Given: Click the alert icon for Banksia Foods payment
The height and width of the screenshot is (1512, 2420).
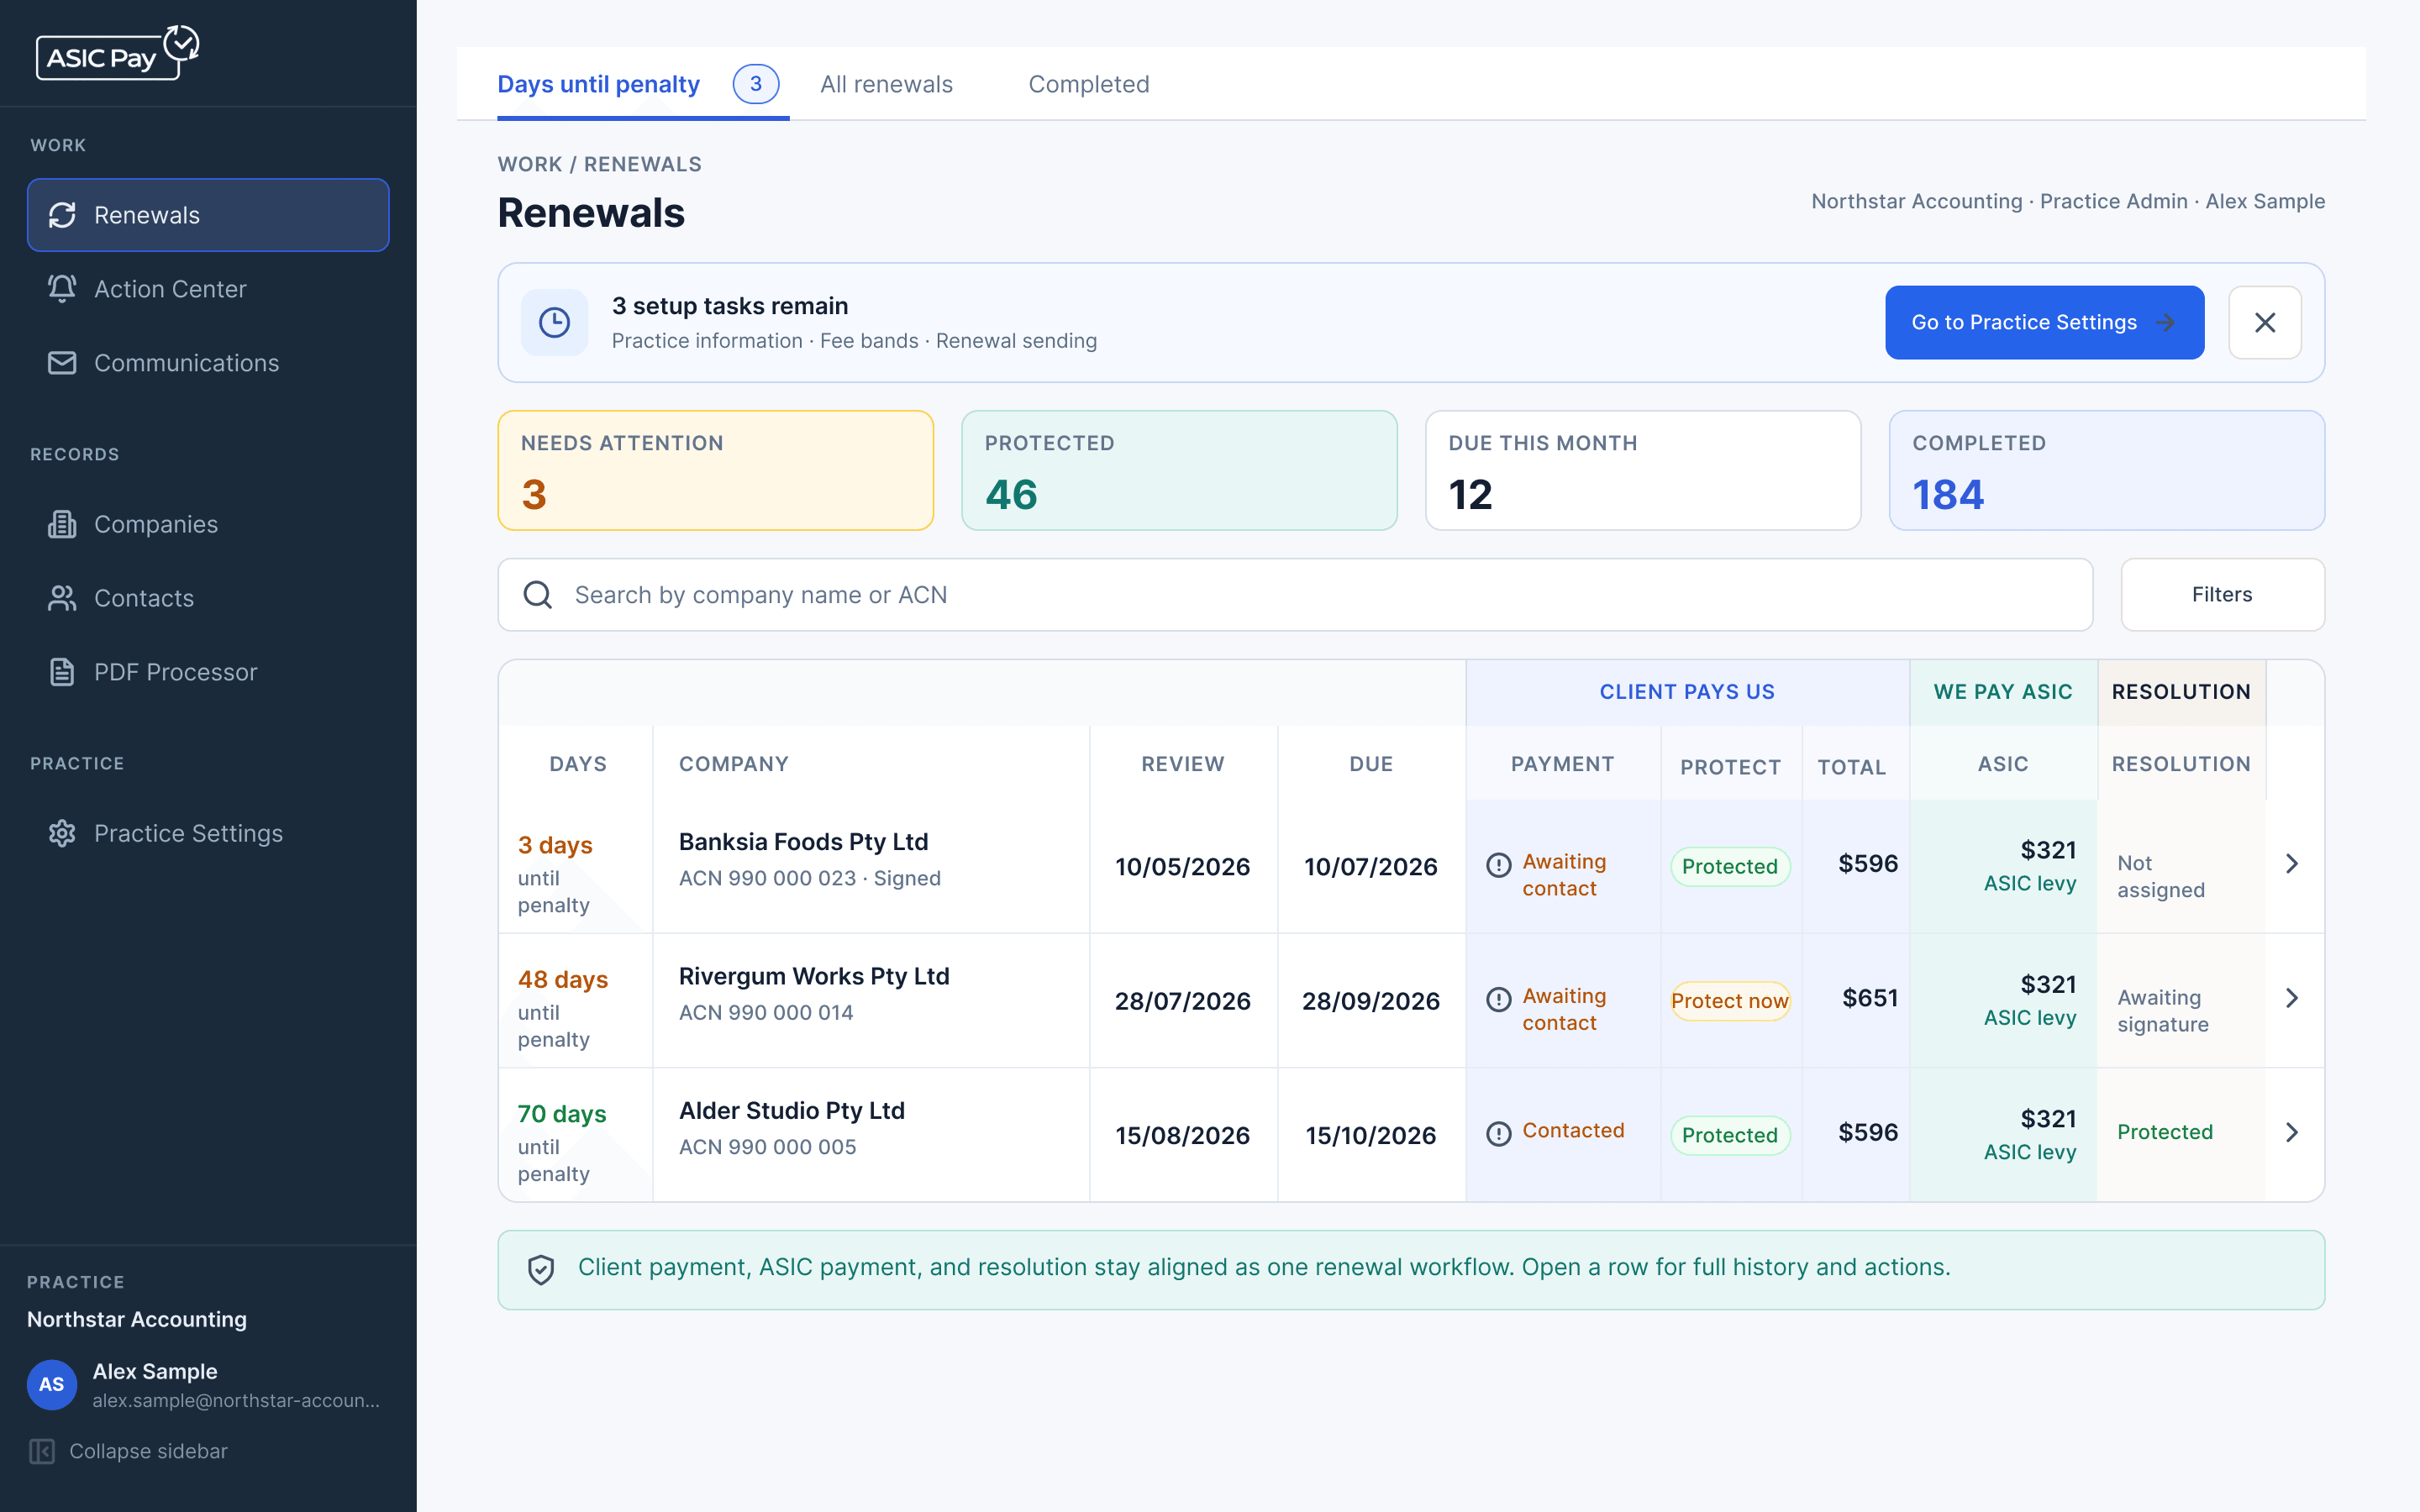Looking at the screenshot, I should tap(1498, 865).
